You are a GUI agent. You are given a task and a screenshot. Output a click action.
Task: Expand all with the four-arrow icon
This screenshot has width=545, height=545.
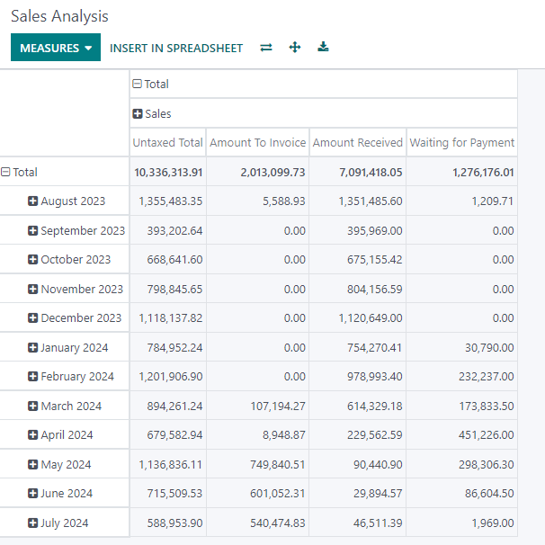295,48
